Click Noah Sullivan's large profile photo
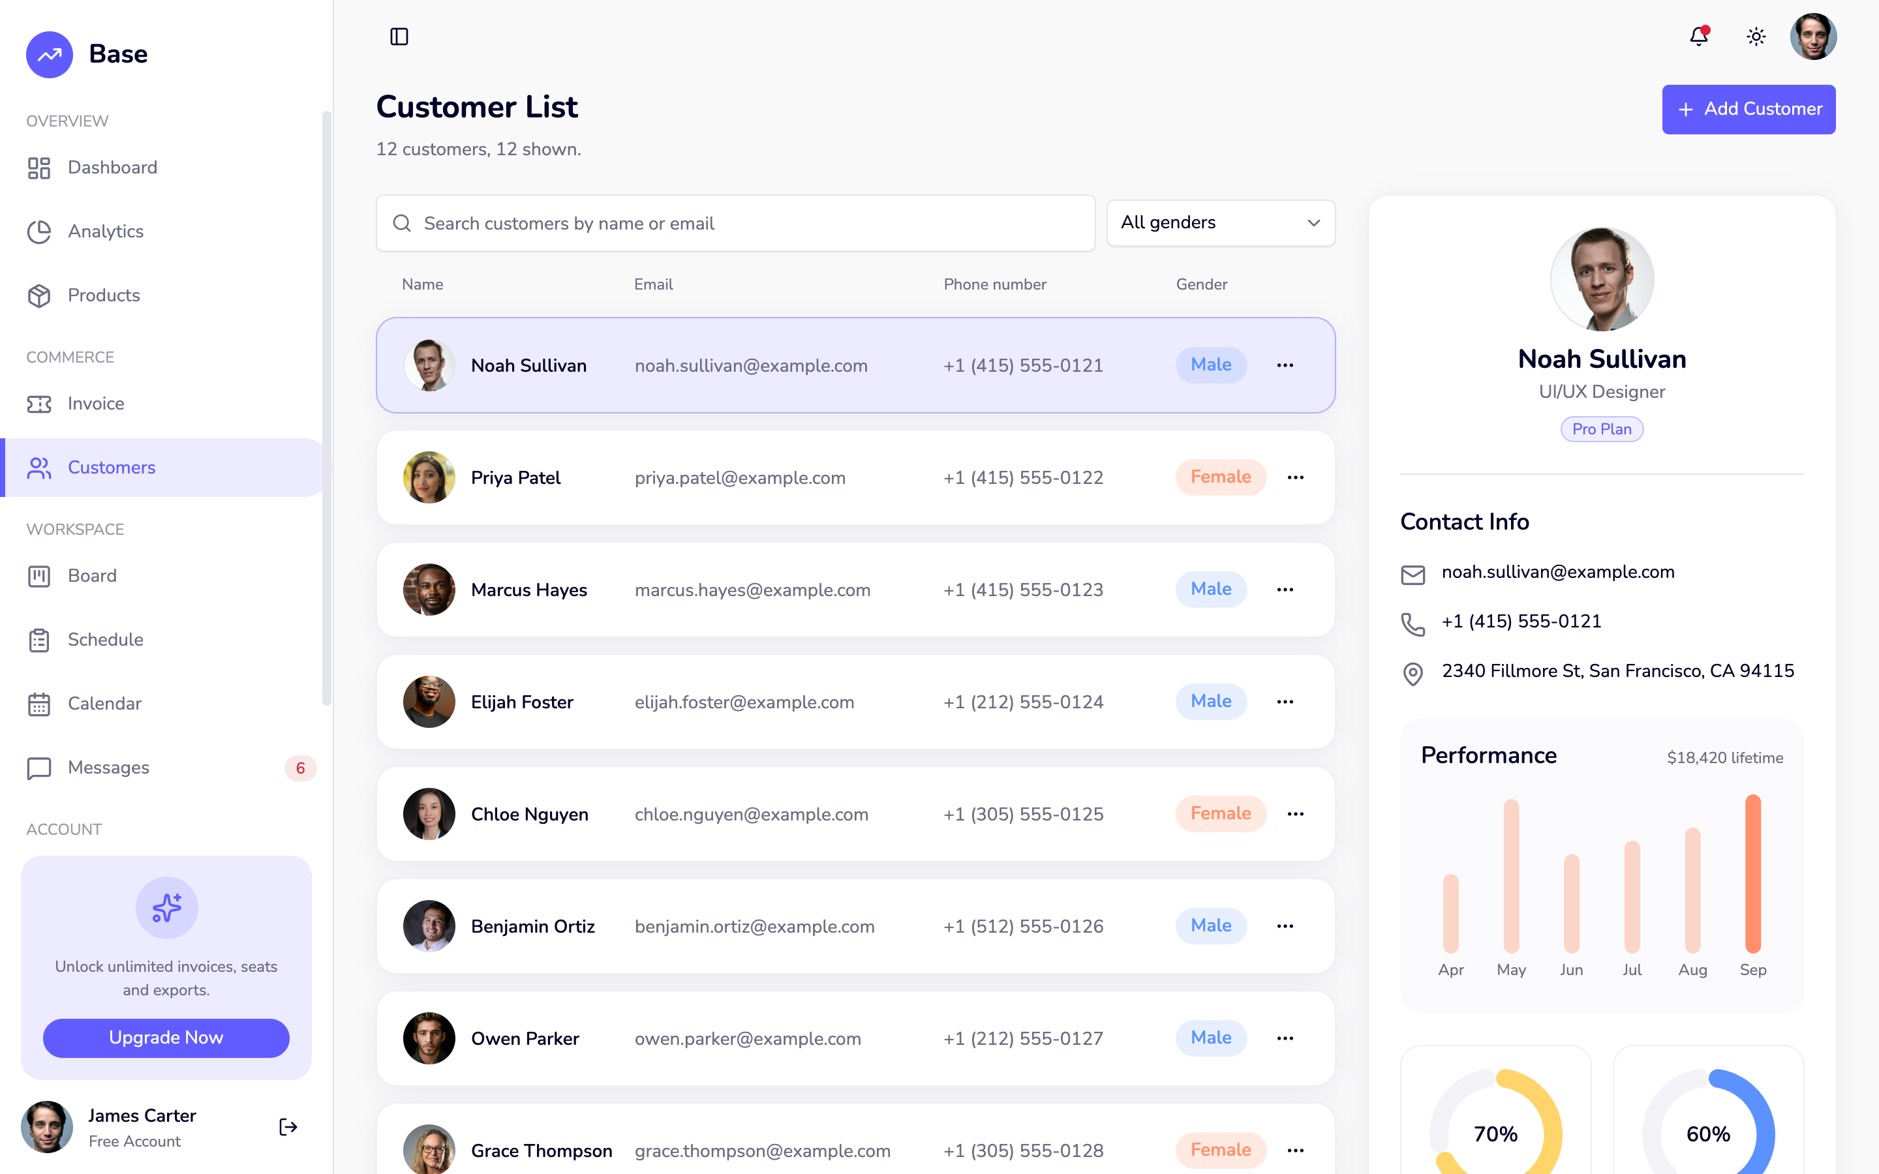The image size is (1879, 1174). 1602,280
